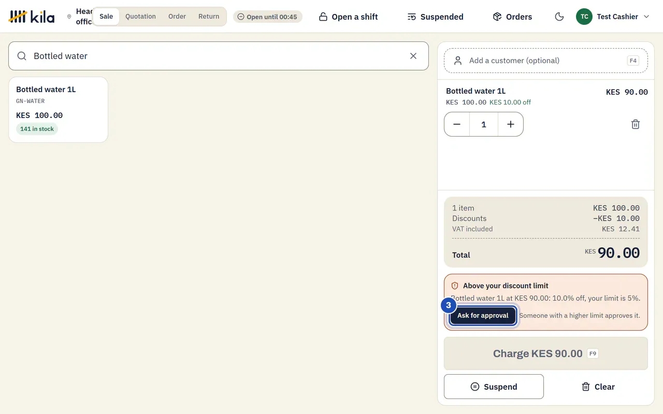Screen dimensions: 663x414
Task: Open a shift
Action: (x=348, y=17)
